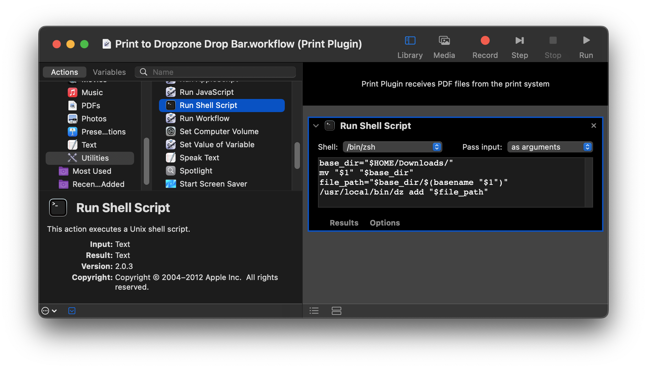Screen dimensions: 647x369
Task: Select the Set Computer Volume action
Action: pyautogui.click(x=222, y=131)
